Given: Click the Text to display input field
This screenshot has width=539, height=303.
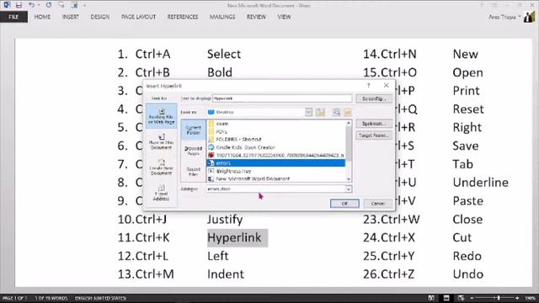Looking at the screenshot, I should (x=282, y=98).
